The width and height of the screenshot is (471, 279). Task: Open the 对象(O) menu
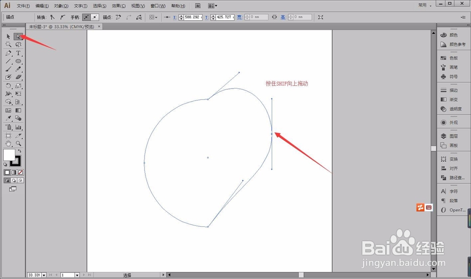pyautogui.click(x=61, y=6)
